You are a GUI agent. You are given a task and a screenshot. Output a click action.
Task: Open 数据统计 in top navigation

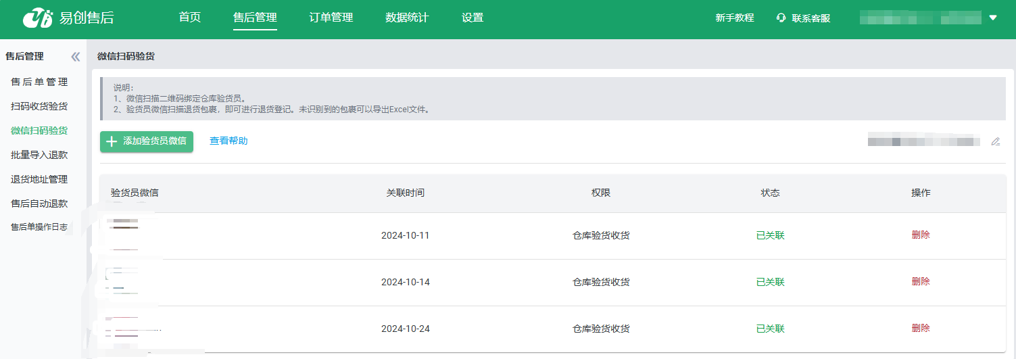click(407, 18)
